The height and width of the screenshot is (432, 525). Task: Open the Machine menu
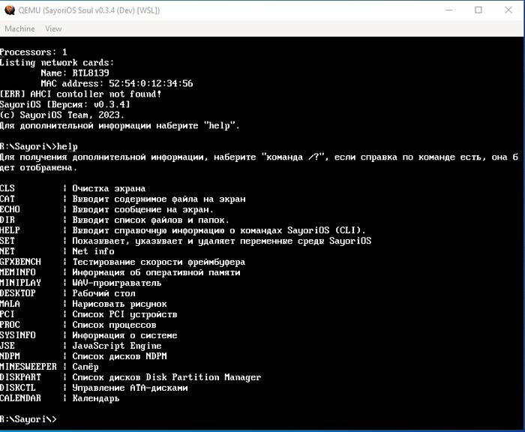click(19, 28)
